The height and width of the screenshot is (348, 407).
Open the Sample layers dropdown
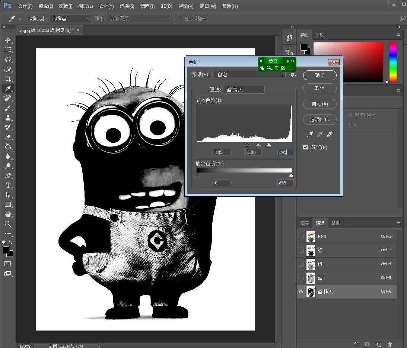(139, 19)
